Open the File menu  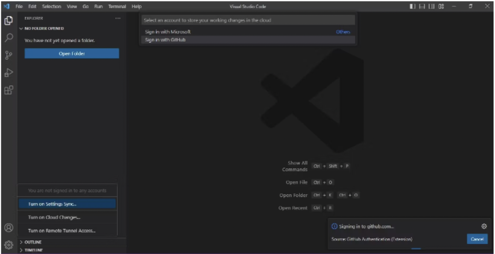pos(19,6)
